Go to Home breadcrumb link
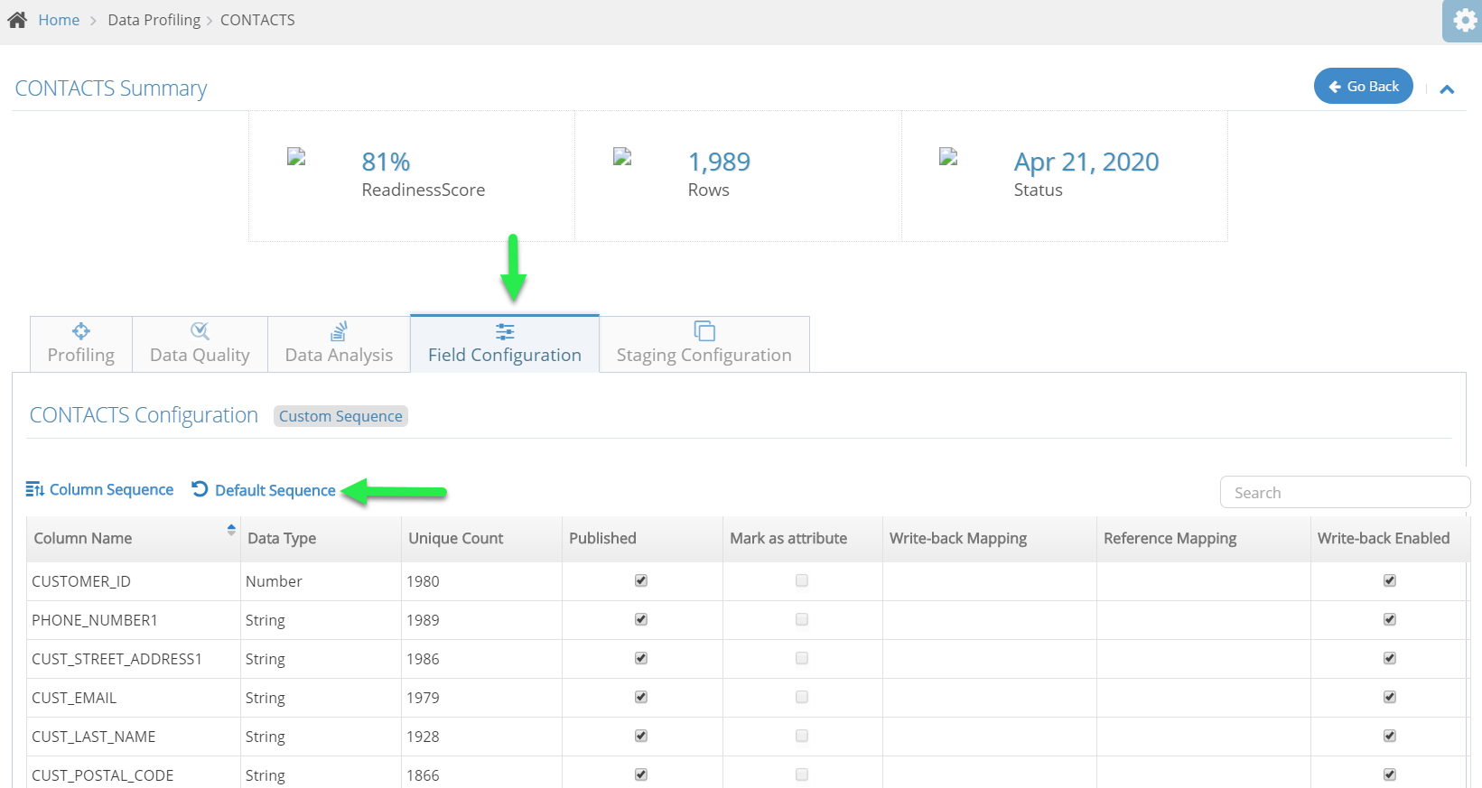Screen dimensions: 1482x788 59,20
